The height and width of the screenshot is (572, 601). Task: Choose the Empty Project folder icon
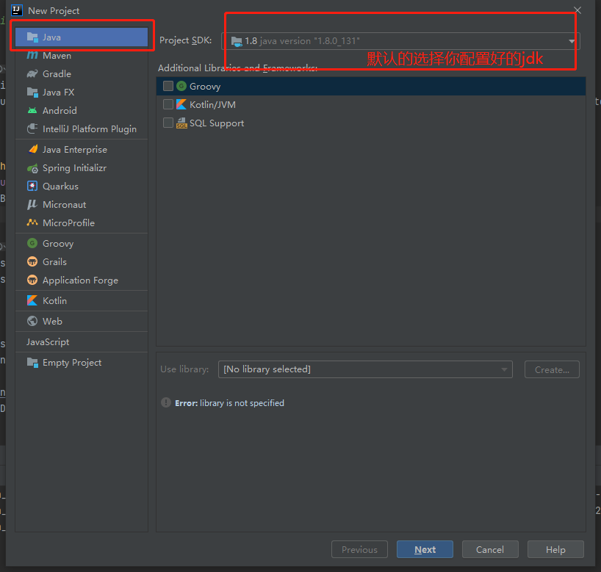pos(32,363)
